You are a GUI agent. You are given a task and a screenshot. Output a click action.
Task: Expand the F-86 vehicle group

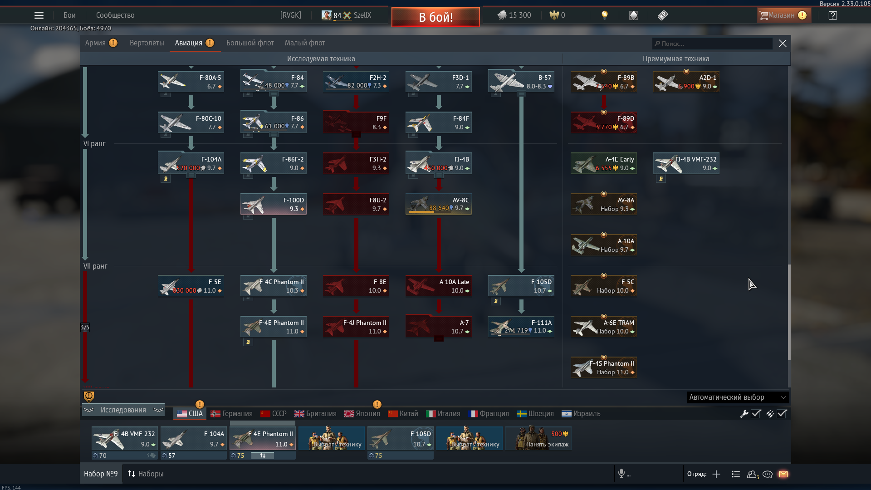pos(274,135)
